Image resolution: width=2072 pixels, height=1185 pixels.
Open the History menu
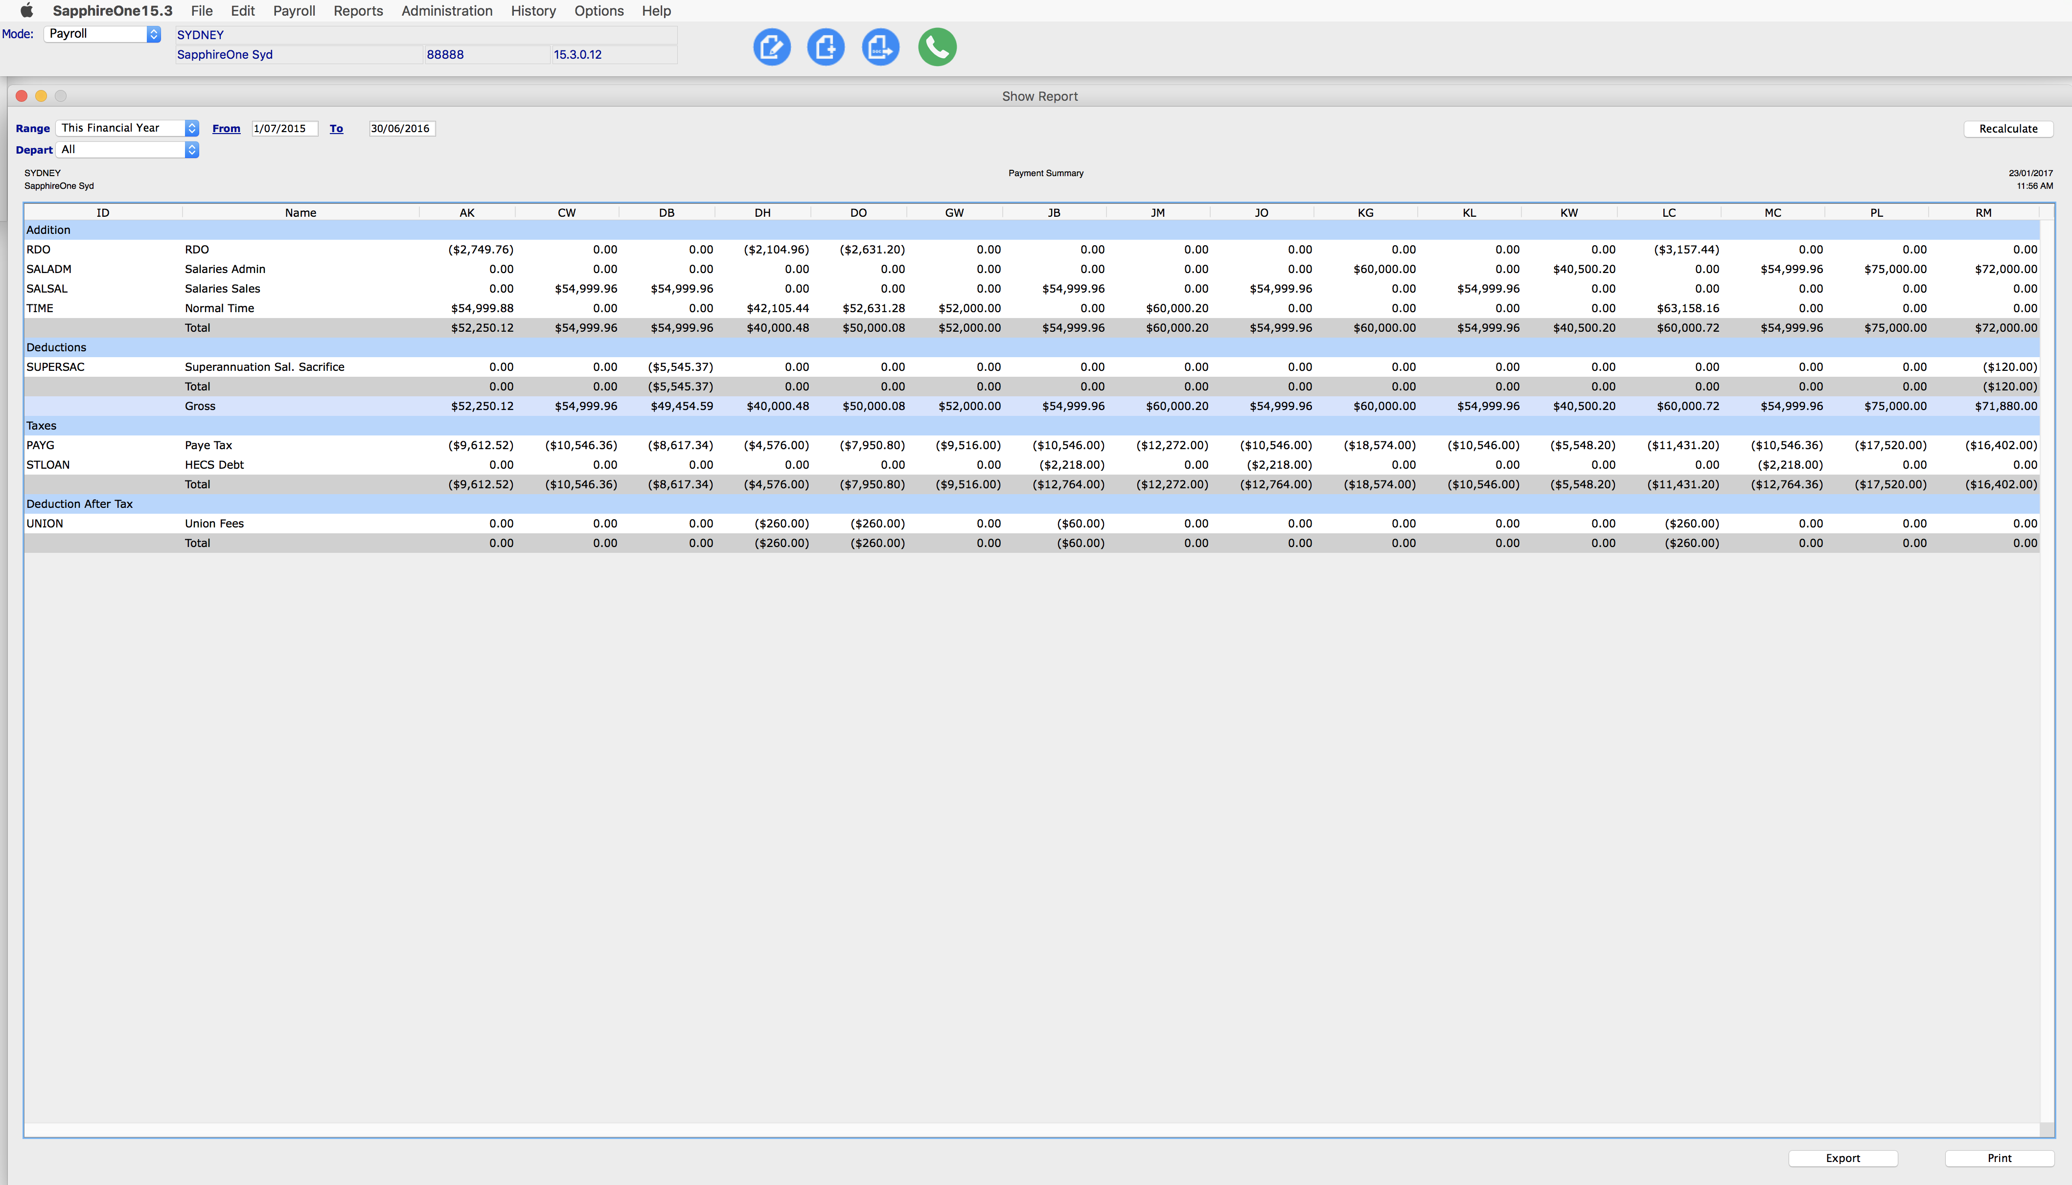pyautogui.click(x=533, y=11)
